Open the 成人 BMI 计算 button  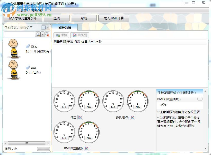[114, 18]
